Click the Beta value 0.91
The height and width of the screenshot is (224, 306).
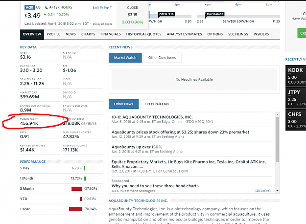point(24,136)
